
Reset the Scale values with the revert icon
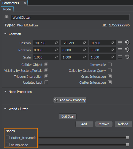(127, 57)
